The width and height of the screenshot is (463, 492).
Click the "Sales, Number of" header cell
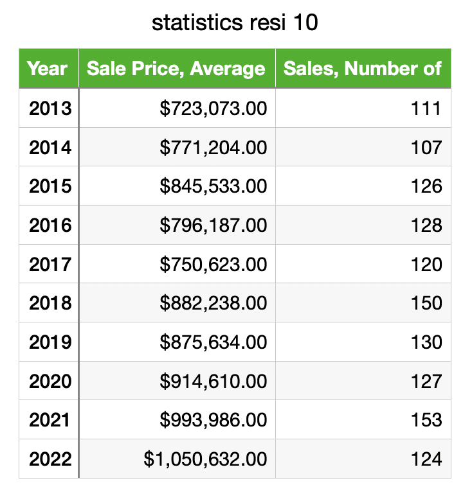click(362, 69)
